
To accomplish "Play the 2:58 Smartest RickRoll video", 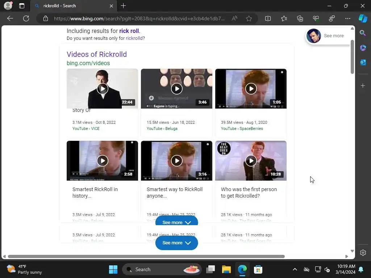I will [x=102, y=161].
